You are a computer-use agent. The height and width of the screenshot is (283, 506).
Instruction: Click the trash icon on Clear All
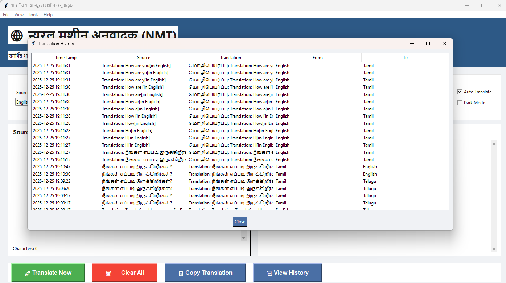point(108,273)
